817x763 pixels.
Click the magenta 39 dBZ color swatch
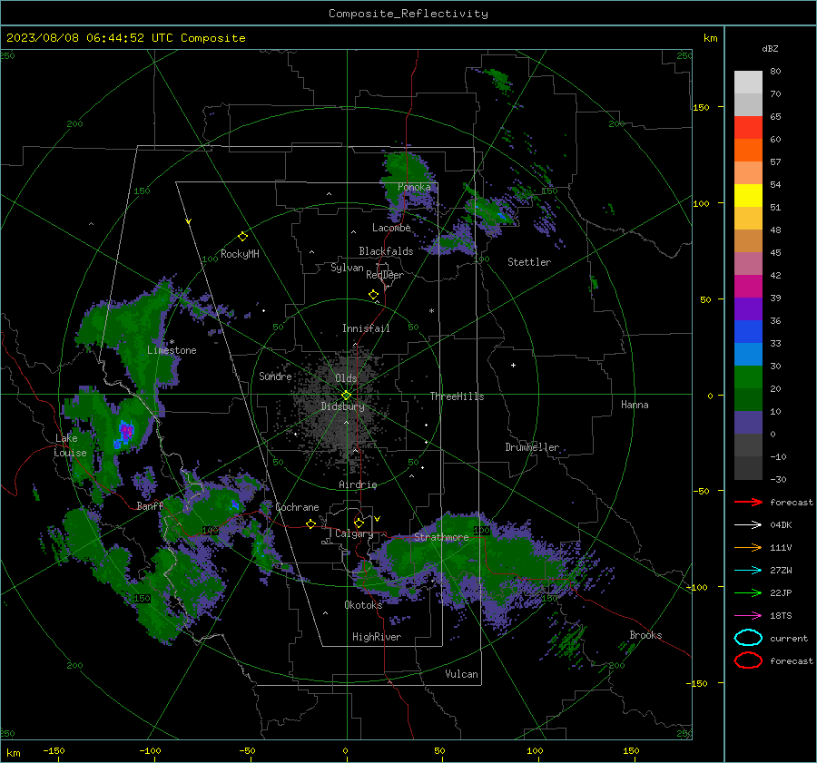(748, 287)
